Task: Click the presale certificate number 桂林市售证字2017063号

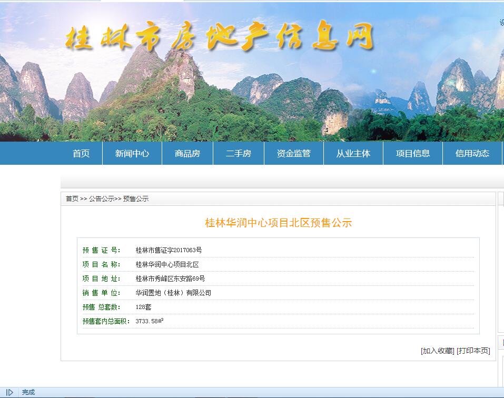Action: (x=169, y=251)
